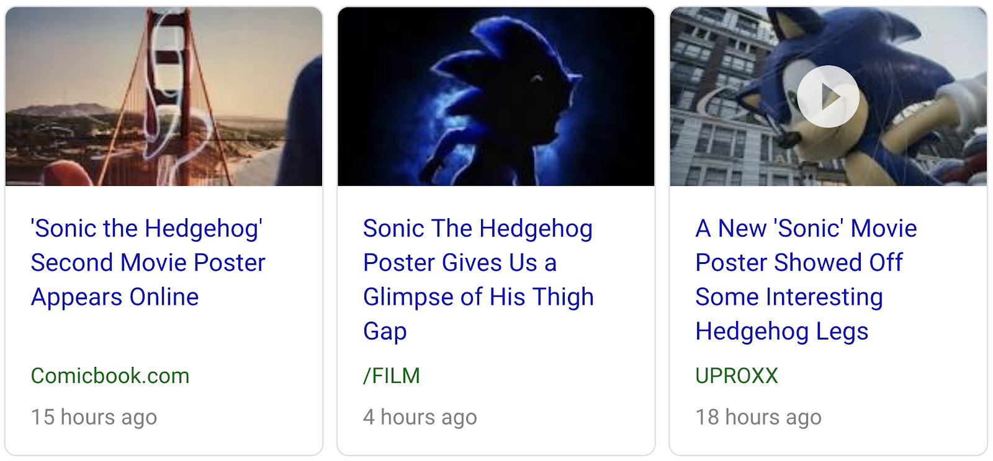Click the Sonic parade balloon's nose
The width and height of the screenshot is (993, 461).
pos(789,138)
